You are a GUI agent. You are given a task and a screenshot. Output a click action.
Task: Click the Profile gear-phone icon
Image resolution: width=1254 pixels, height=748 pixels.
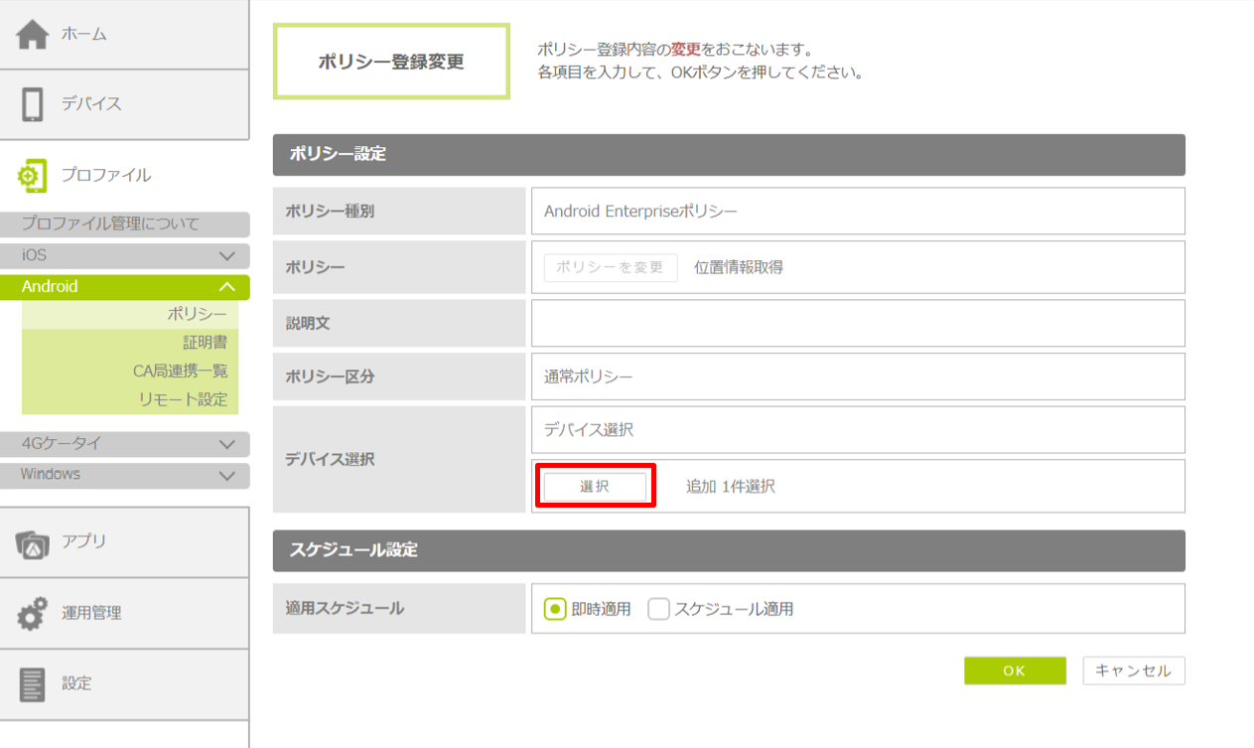click(32, 175)
